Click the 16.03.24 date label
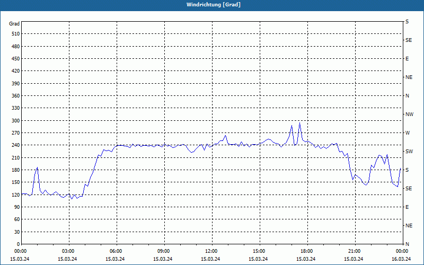 [401, 259]
